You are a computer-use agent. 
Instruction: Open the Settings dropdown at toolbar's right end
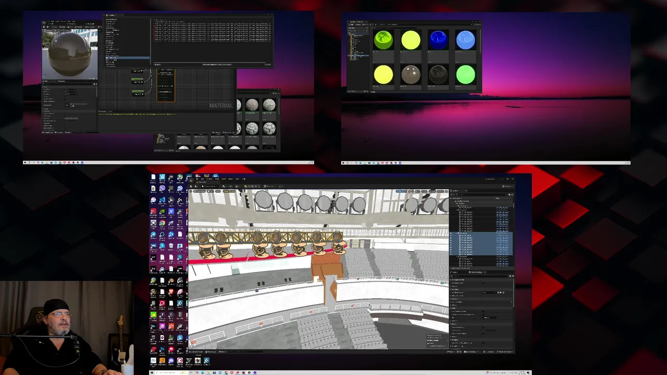click(x=507, y=186)
